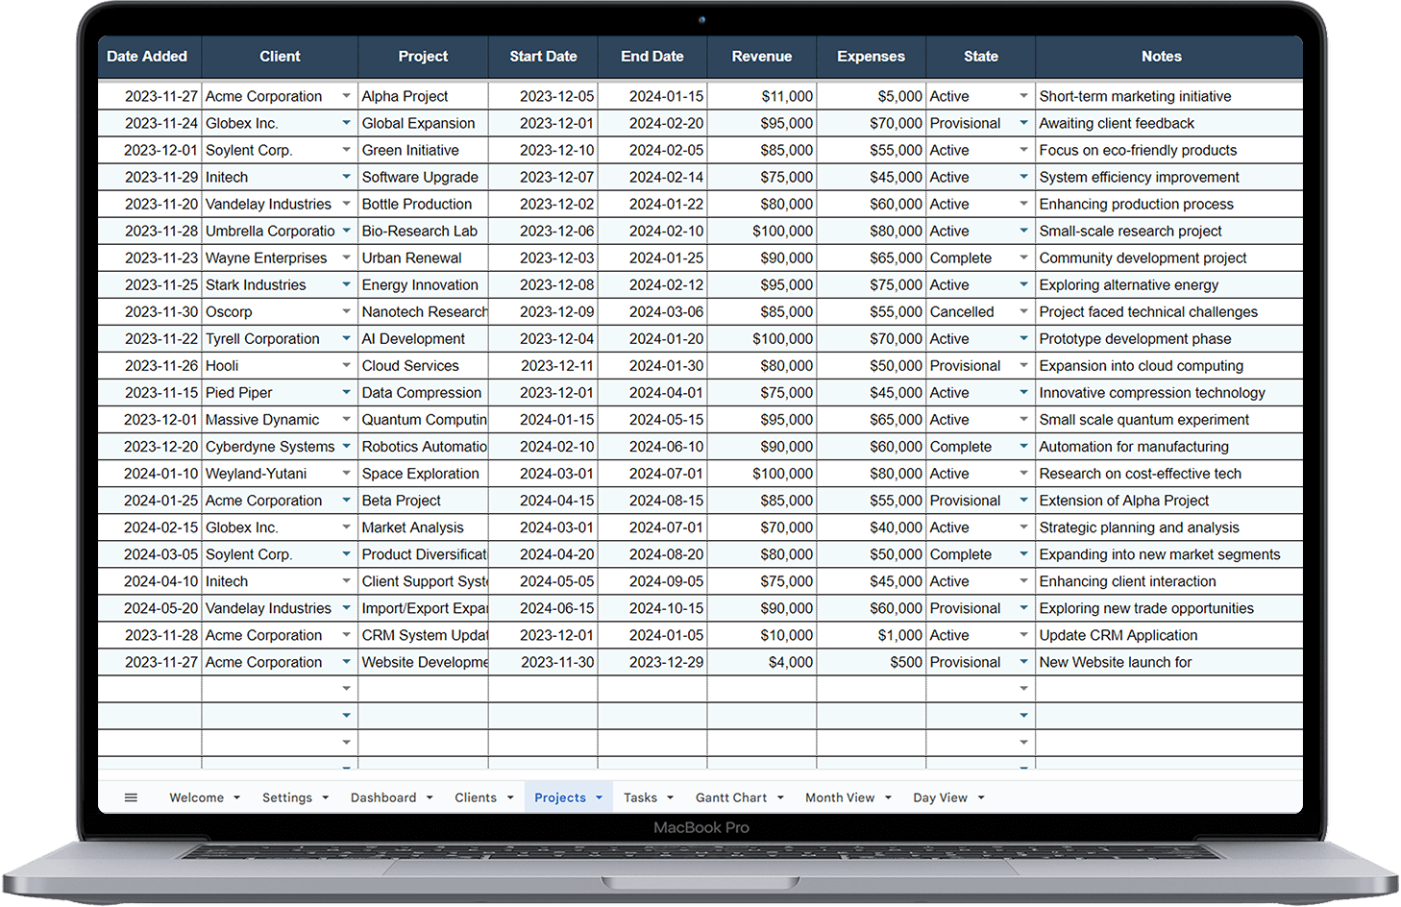Click the Project column header
1401x907 pixels.
coord(423,57)
